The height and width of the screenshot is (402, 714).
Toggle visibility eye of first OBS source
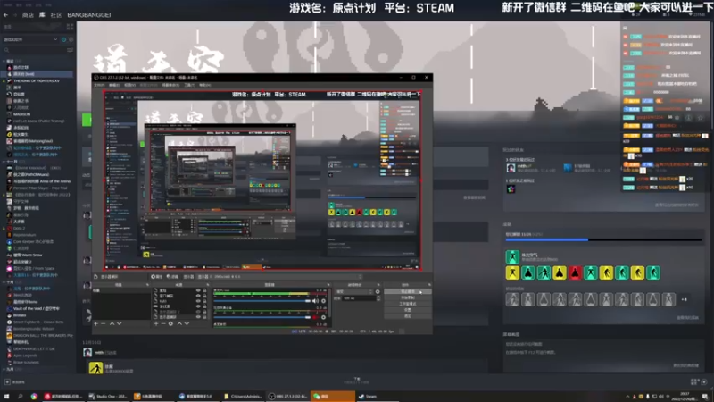pyautogui.click(x=197, y=290)
